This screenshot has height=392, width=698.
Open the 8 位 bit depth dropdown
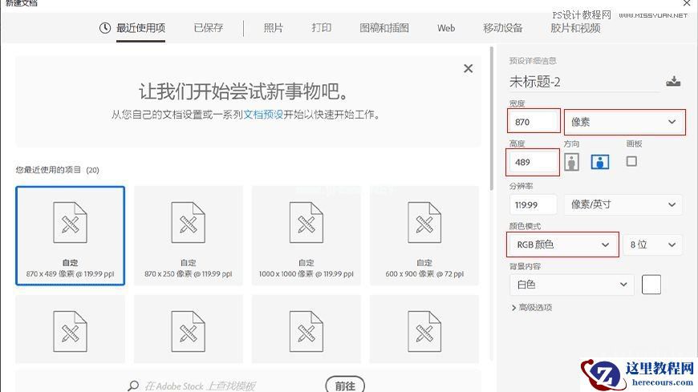[652, 244]
